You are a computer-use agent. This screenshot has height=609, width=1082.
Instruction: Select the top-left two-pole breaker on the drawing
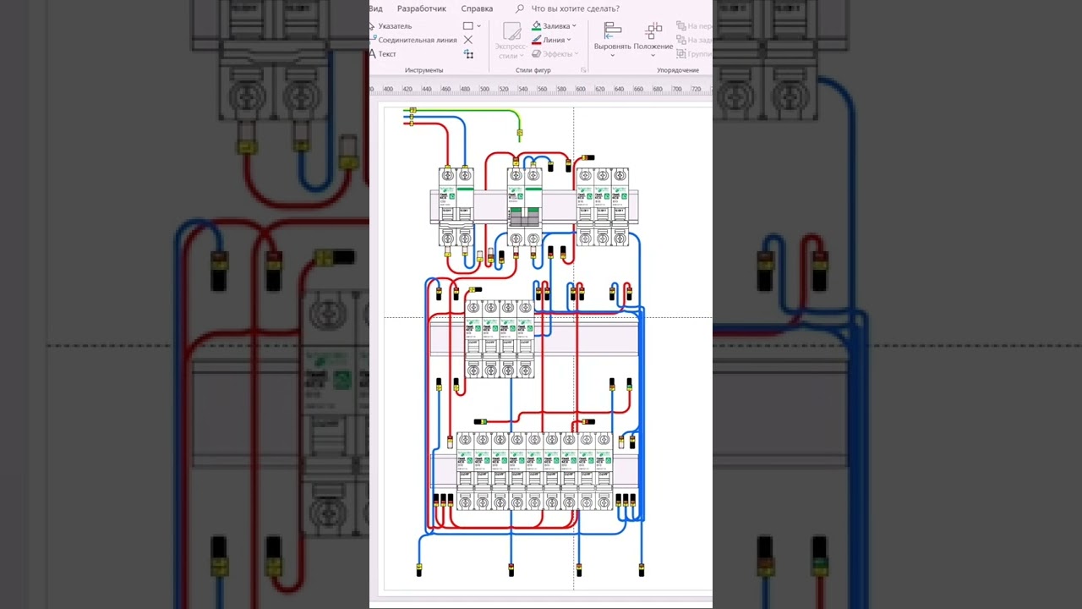[x=456, y=208]
